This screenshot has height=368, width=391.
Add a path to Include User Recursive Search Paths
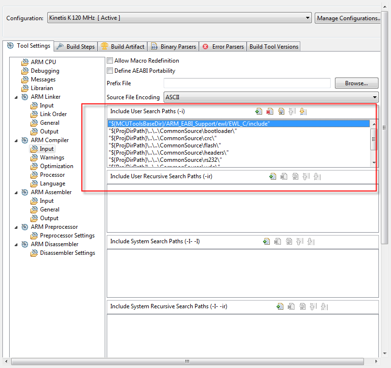[x=273, y=176]
